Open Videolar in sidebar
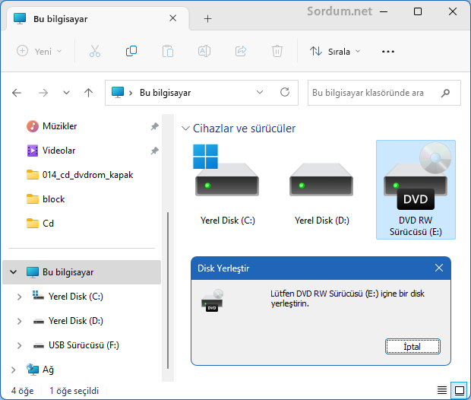Viewport: 471px width, 400px height. point(51,151)
